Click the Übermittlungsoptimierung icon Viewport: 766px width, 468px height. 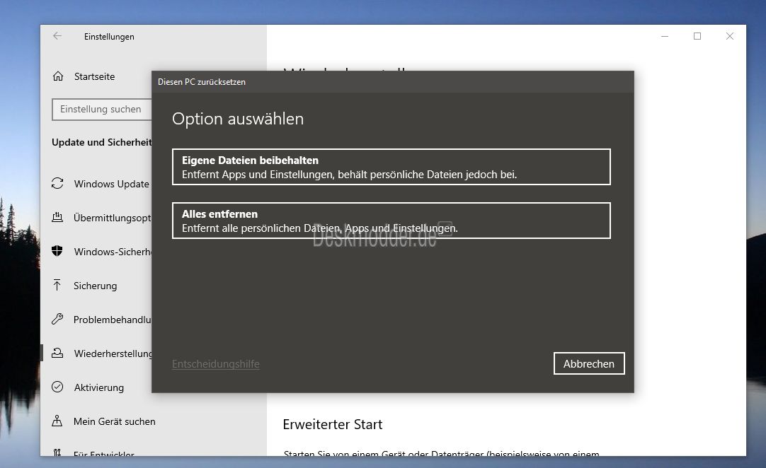pyautogui.click(x=57, y=218)
